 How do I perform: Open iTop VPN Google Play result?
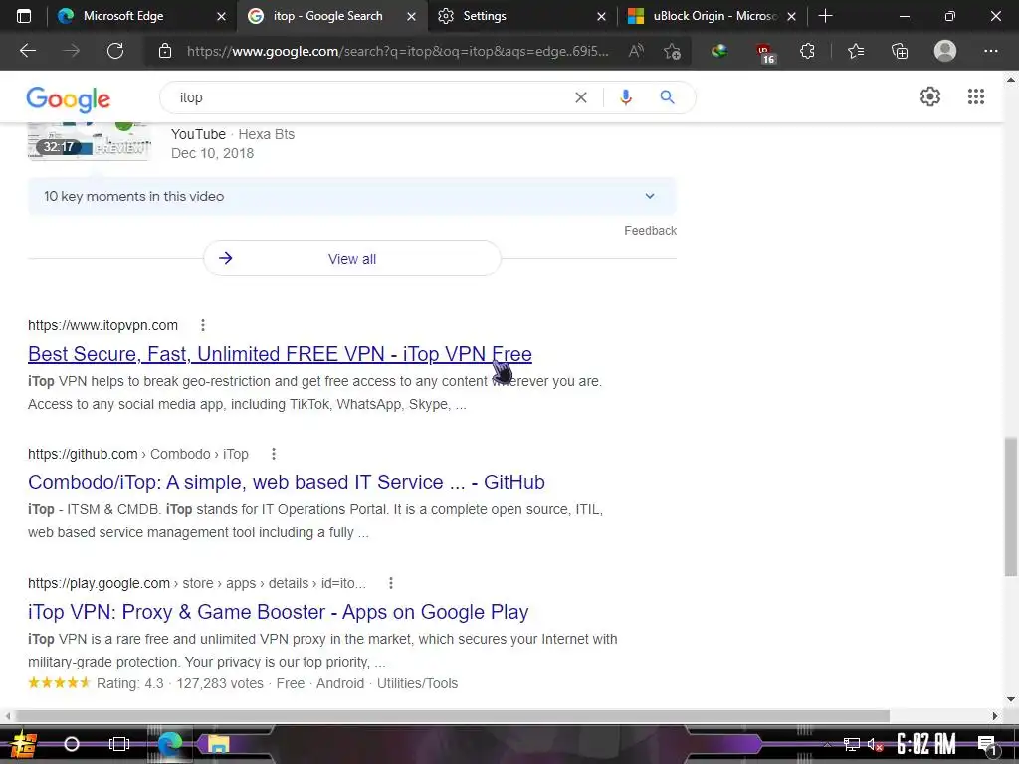click(279, 612)
